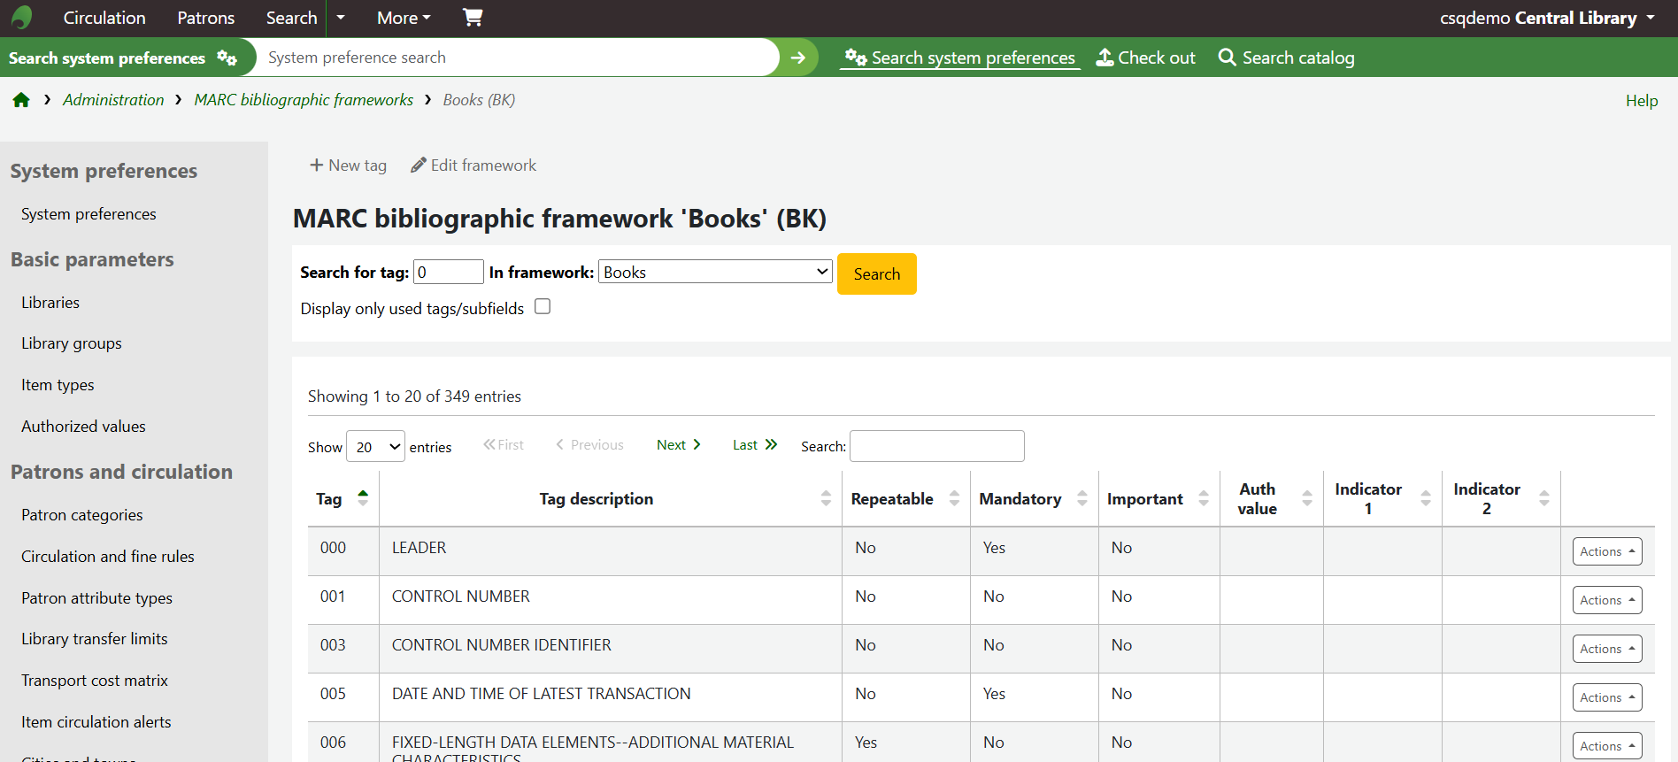Submit search with green arrow button
The height and width of the screenshot is (762, 1678).
pyautogui.click(x=797, y=58)
